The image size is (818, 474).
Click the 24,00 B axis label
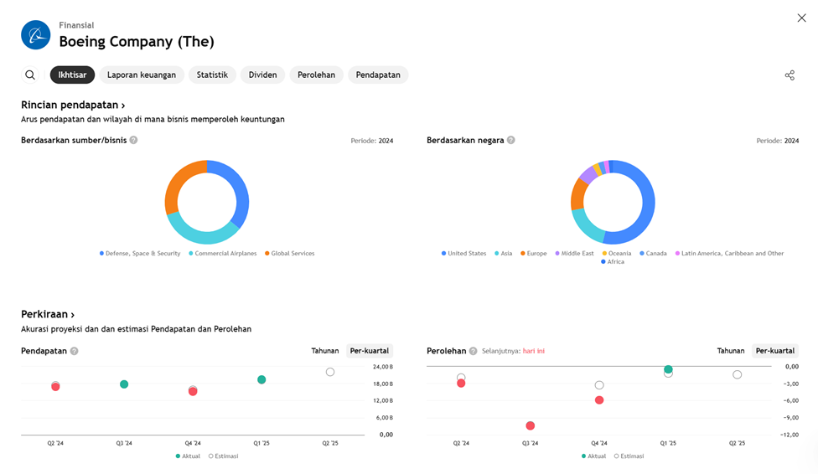point(383,367)
